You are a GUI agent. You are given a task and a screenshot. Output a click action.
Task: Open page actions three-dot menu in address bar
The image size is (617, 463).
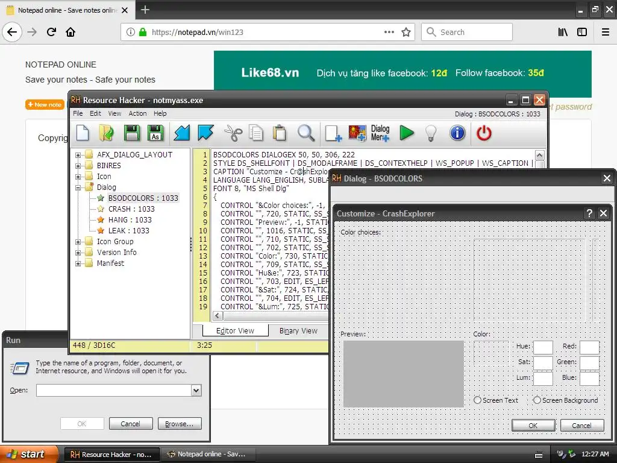(389, 32)
